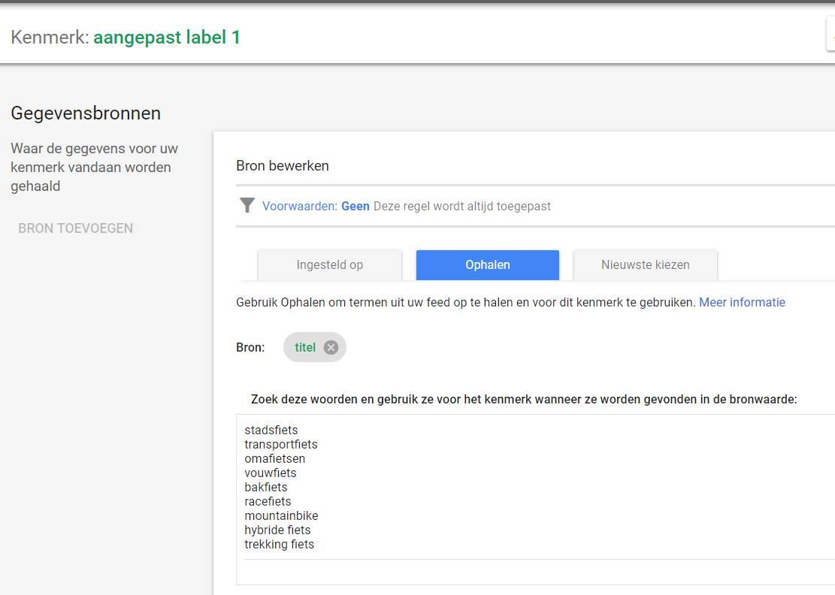Screen dimensions: 835x595
Task: Click omafietsen in the word list
Action: [x=275, y=459]
